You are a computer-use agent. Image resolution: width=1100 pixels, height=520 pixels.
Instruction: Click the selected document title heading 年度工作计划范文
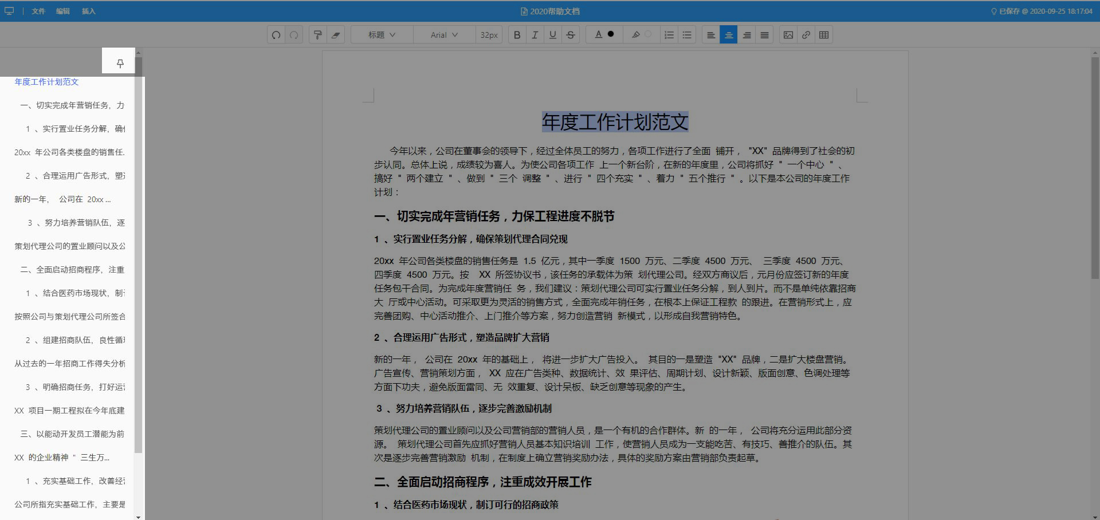coord(615,122)
